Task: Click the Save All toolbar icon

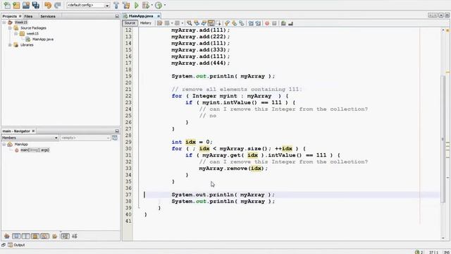Action: tap(36, 5)
